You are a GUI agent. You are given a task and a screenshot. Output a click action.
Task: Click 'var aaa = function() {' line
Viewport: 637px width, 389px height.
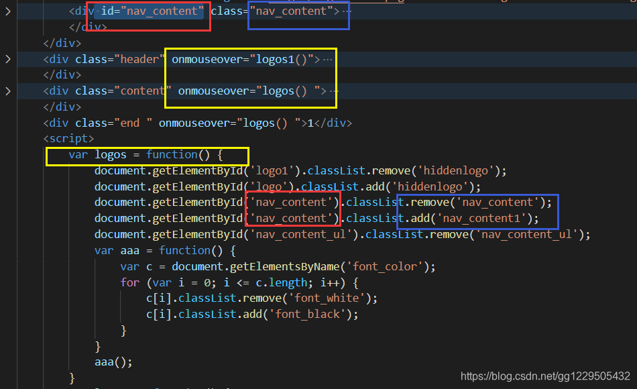tap(165, 250)
